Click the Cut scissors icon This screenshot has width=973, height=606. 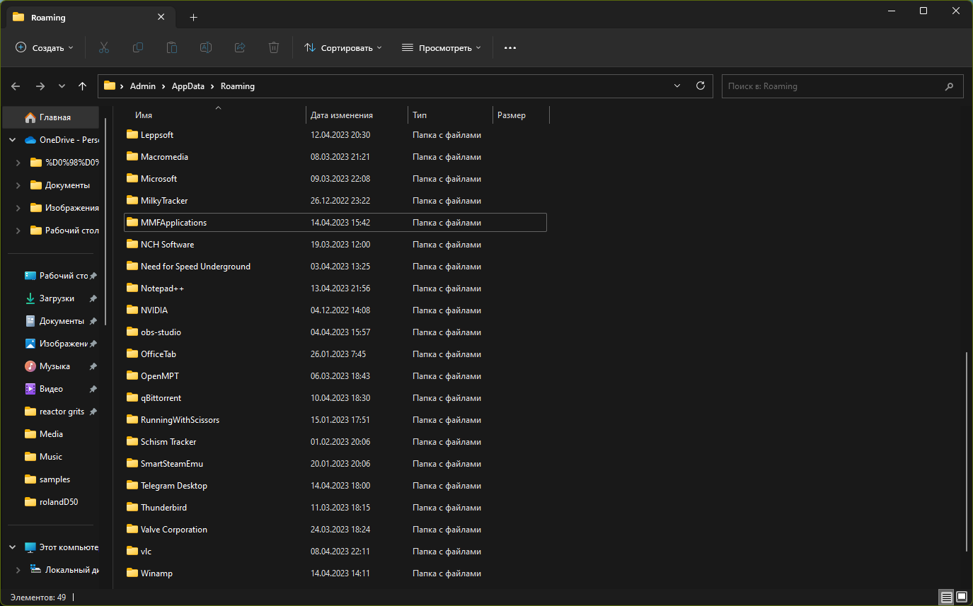pyautogui.click(x=104, y=47)
